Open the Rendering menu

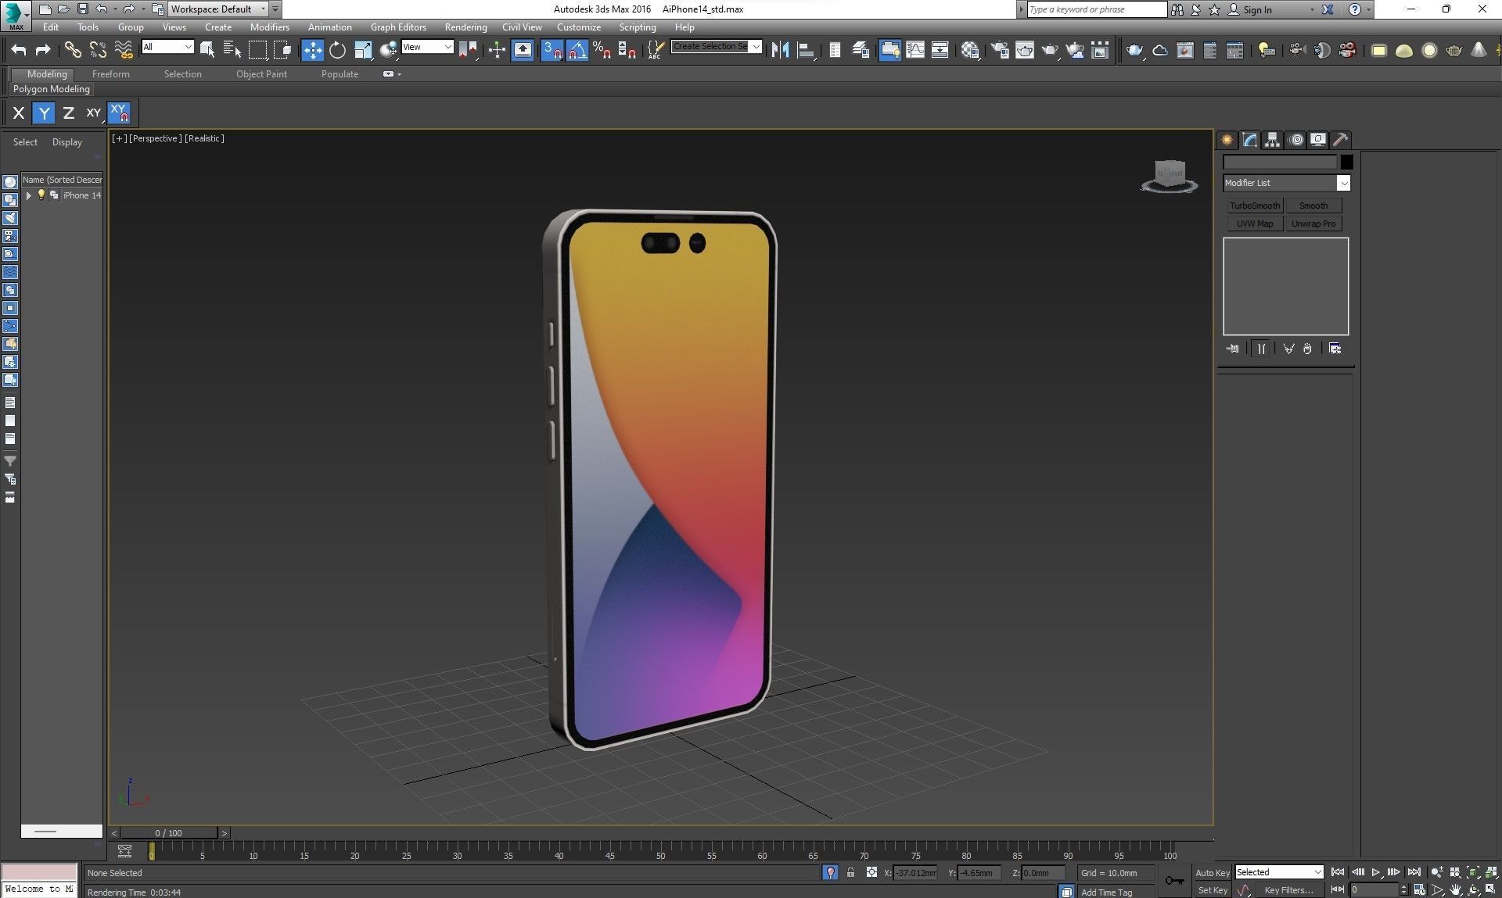coord(465,27)
